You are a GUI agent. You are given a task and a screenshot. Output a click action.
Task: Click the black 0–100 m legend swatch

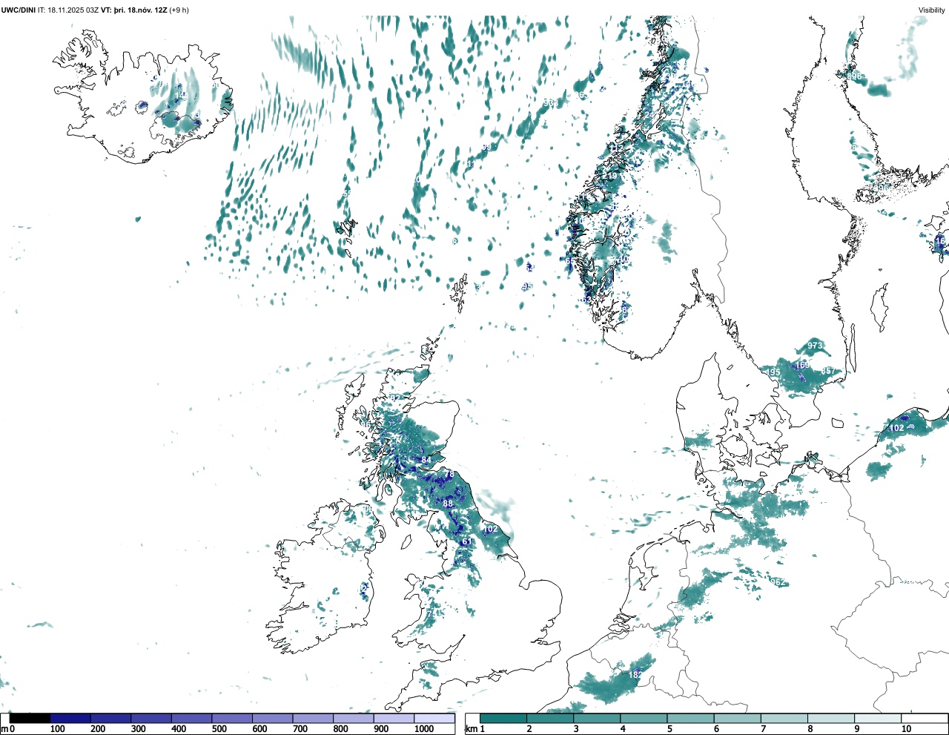[x=30, y=718]
